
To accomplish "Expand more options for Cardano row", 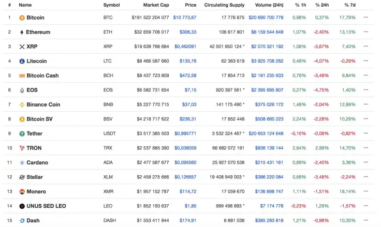I will [366, 162].
